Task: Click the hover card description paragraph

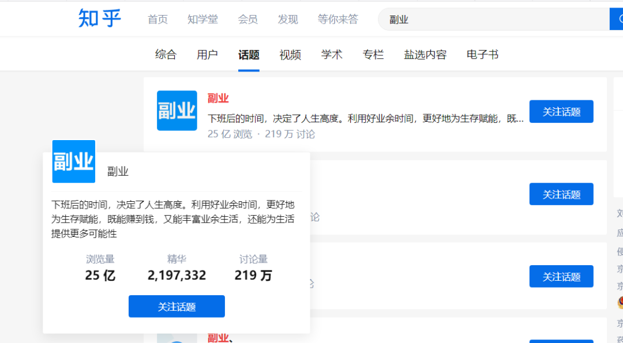Action: coord(173,219)
